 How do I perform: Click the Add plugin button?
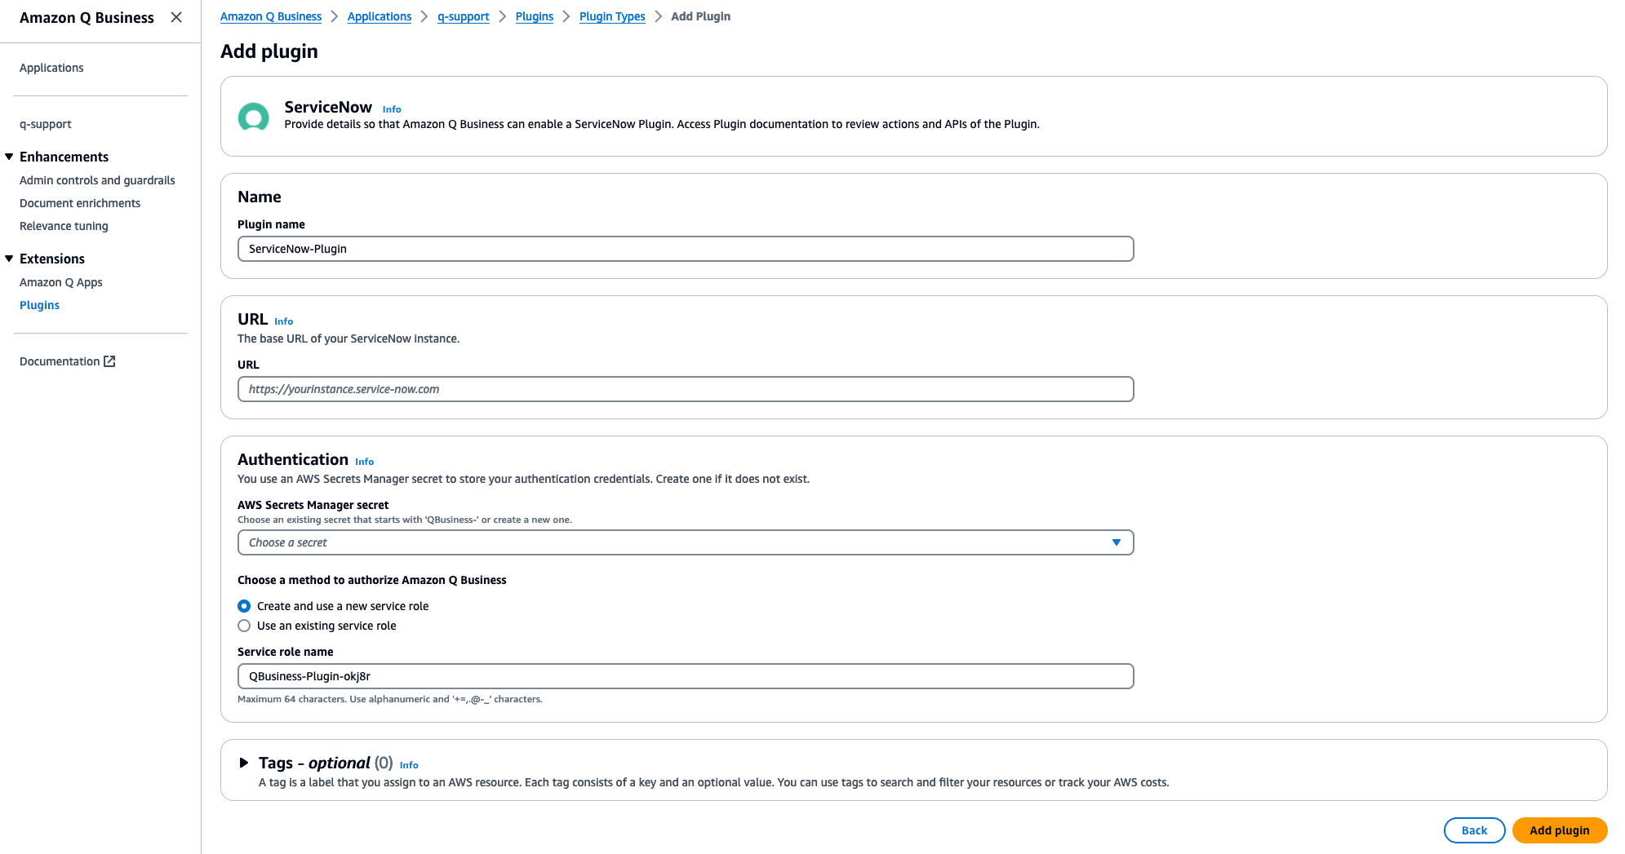click(x=1560, y=830)
